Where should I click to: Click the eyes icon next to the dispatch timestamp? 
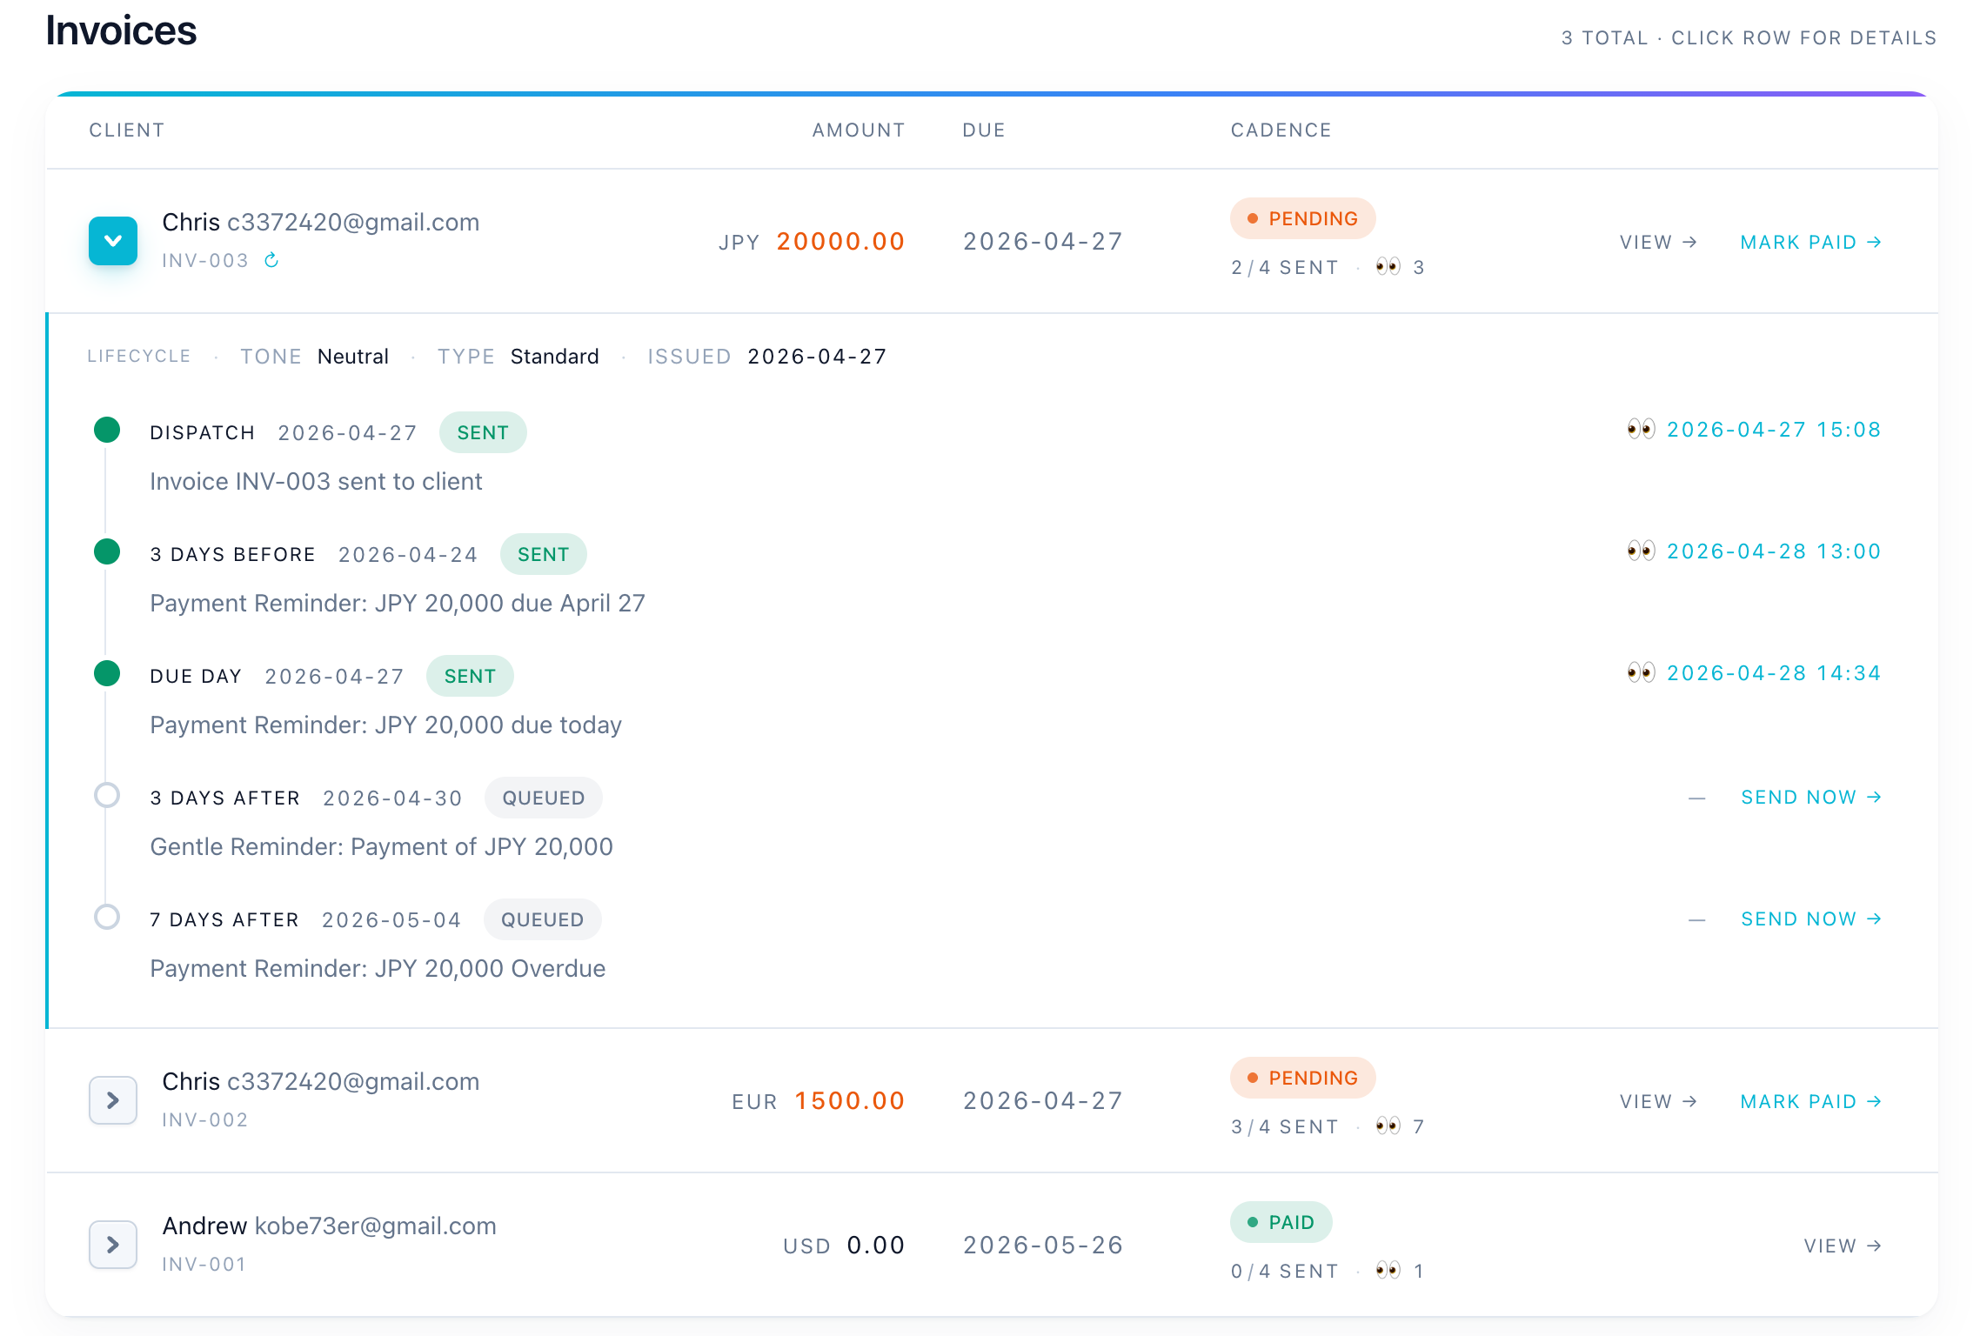point(1641,429)
